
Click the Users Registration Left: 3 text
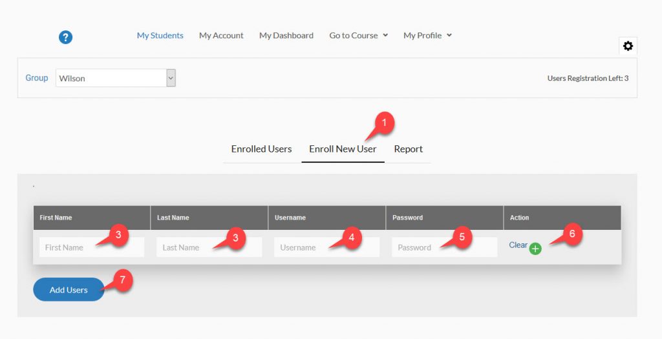tap(588, 78)
